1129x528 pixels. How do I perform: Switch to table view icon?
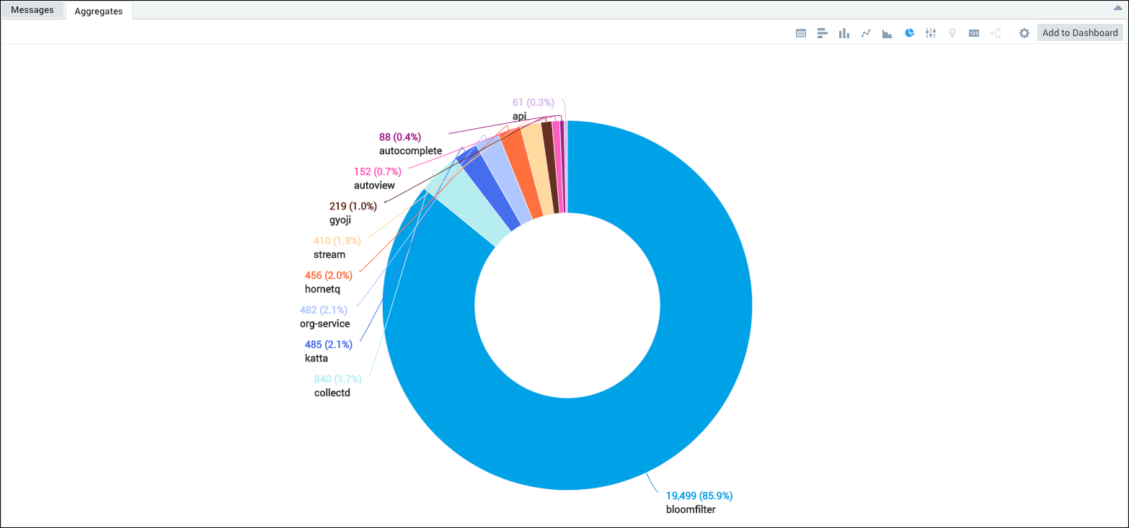pyautogui.click(x=800, y=33)
